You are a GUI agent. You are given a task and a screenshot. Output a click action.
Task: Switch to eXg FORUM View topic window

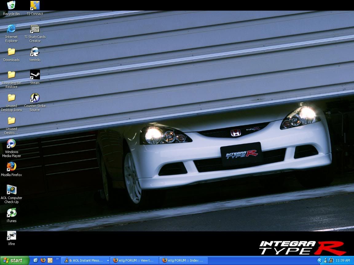pos(135,260)
